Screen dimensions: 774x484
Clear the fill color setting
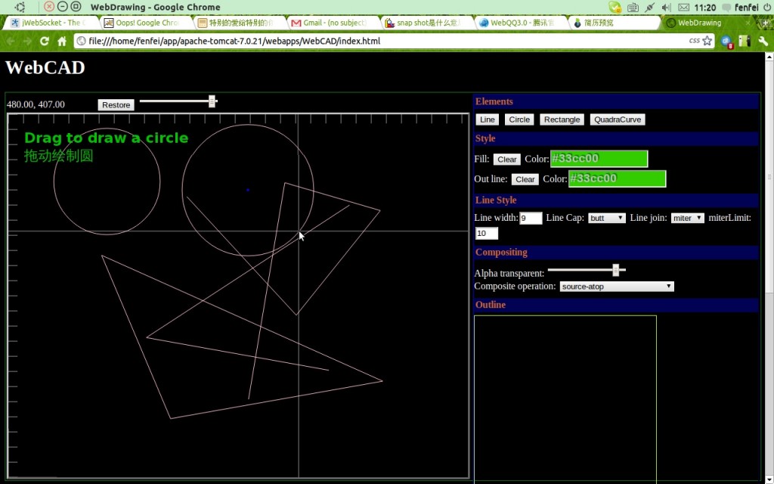point(506,159)
